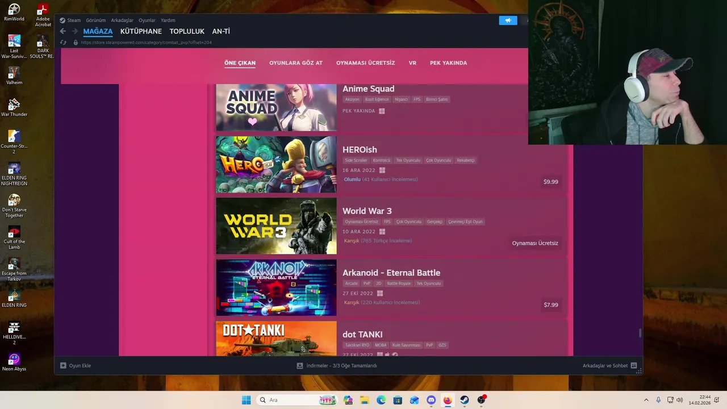Open the World War 3 title link
Image resolution: width=727 pixels, height=409 pixels.
pyautogui.click(x=367, y=211)
